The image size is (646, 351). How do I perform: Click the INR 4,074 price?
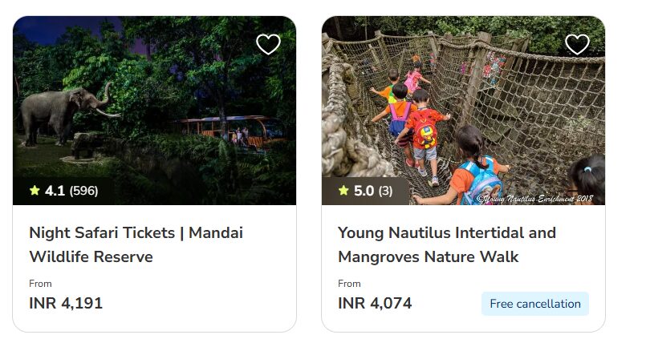coord(375,304)
